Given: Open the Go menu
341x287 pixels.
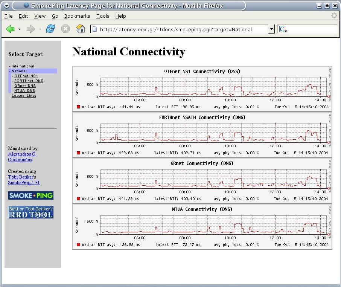Looking at the screenshot, I should (x=55, y=16).
